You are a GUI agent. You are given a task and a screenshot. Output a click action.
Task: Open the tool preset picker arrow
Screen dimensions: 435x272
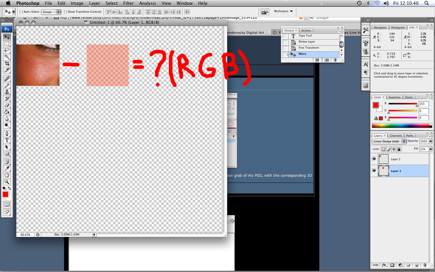[x=14, y=12]
